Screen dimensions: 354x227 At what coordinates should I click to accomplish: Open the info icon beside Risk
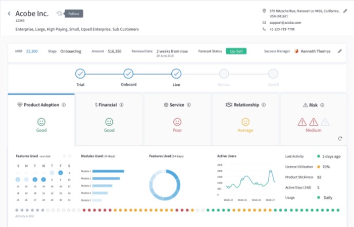coord(322,105)
